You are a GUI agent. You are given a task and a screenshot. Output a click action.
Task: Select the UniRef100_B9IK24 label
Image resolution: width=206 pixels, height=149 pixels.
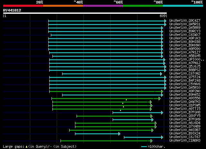185,134
